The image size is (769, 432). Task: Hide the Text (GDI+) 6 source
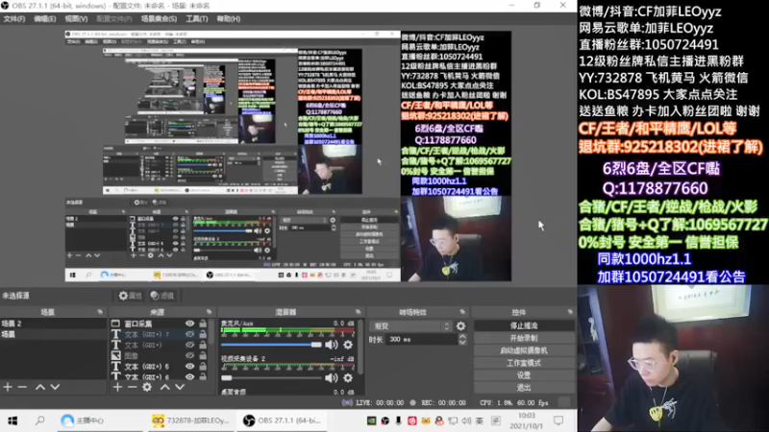[189, 376]
